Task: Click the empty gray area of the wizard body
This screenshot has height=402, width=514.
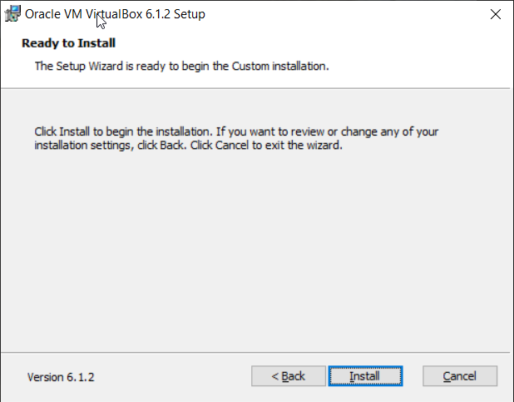Action: click(250, 250)
